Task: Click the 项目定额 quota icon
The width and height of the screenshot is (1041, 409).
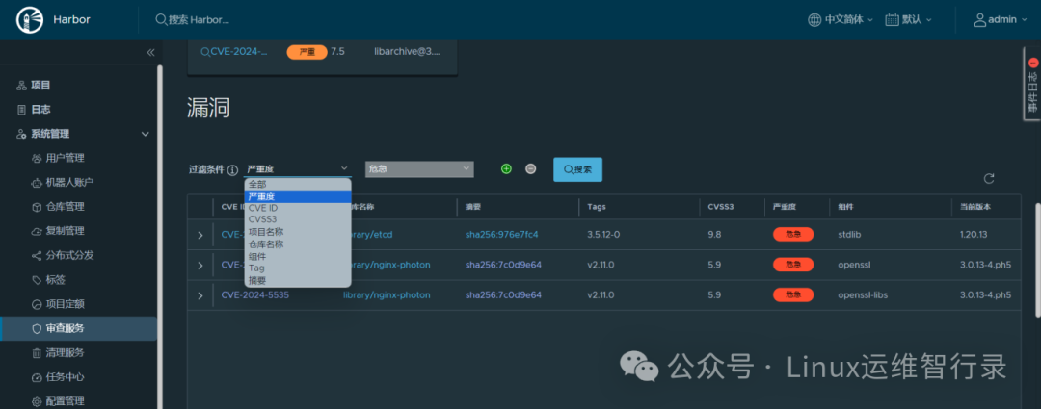Action: [x=37, y=304]
